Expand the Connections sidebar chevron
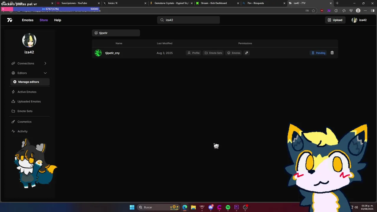Image resolution: width=377 pixels, height=212 pixels. click(x=45, y=63)
